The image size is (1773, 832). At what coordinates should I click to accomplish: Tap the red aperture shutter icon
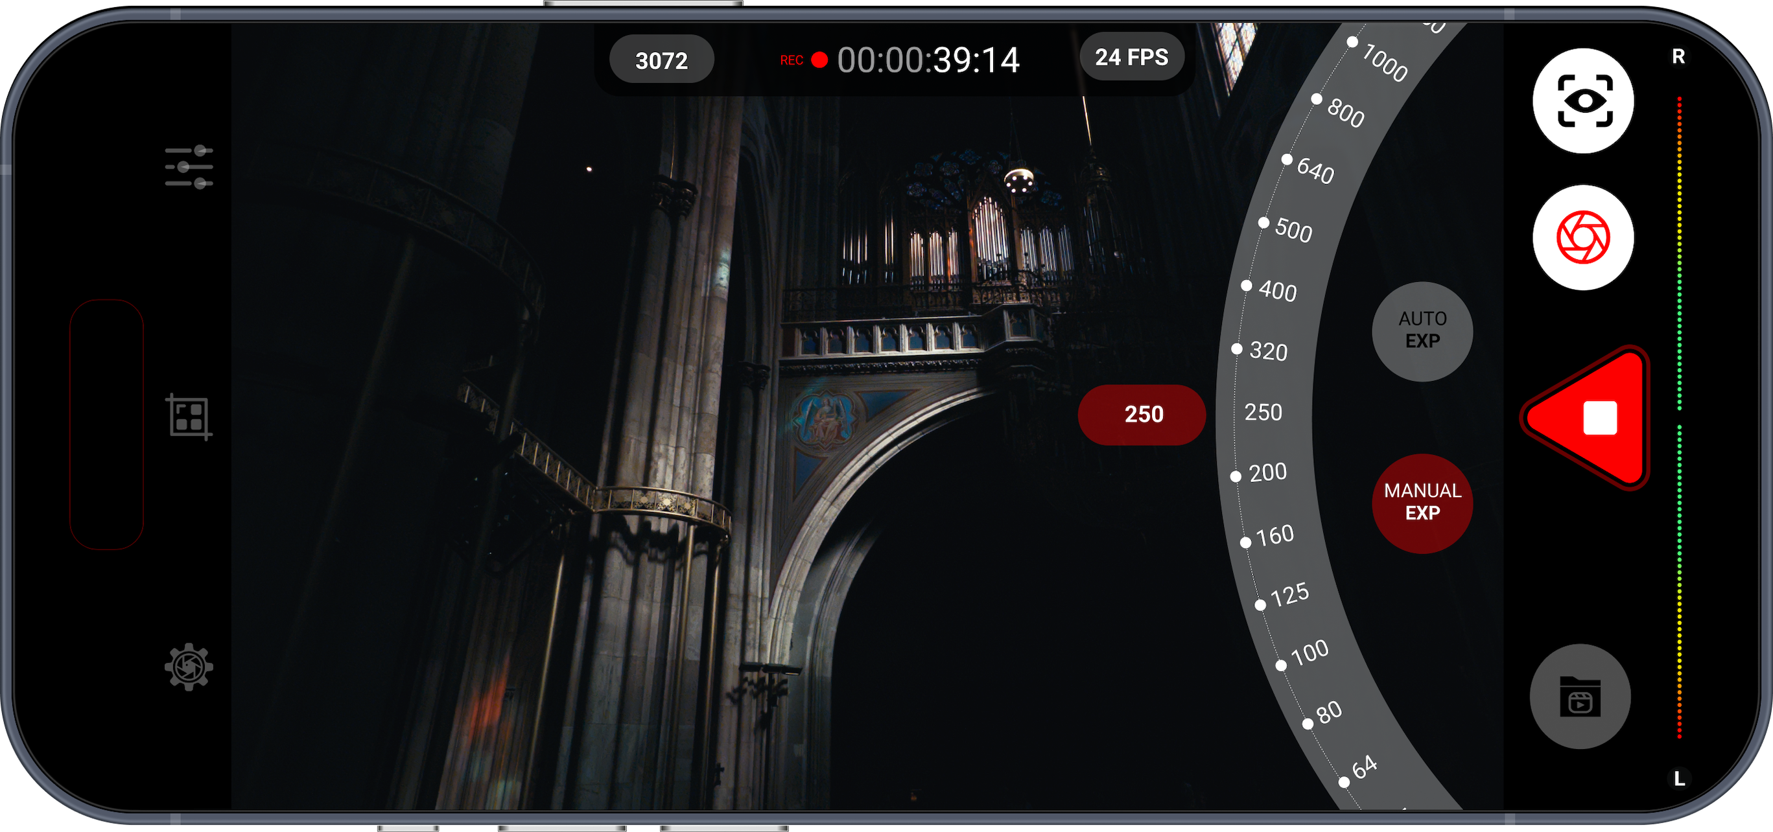(1583, 237)
